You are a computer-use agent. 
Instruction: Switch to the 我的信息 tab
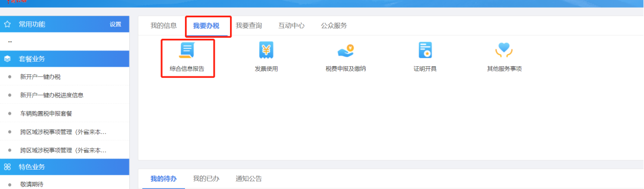tap(164, 25)
